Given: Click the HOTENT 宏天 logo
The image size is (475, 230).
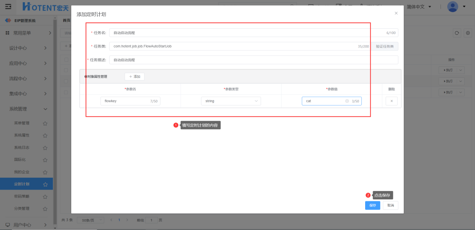Looking at the screenshot, I should pyautogui.click(x=45, y=6).
